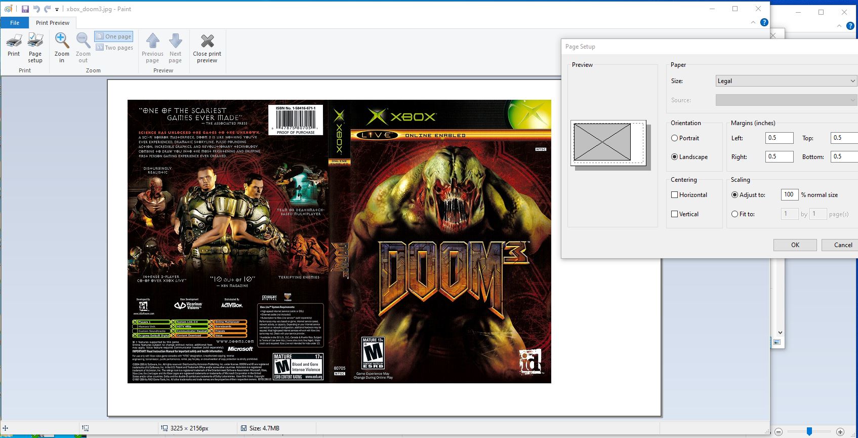858x438 pixels.
Task: Click the Paint app icon in the title bar
Action: [x=8, y=9]
